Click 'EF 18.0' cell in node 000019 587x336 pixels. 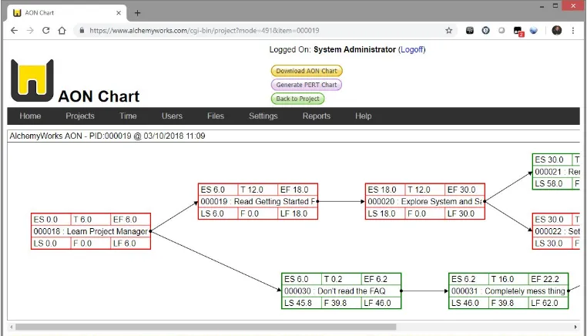tap(297, 190)
